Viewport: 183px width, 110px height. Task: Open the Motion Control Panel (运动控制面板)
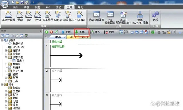[x=96, y=16]
